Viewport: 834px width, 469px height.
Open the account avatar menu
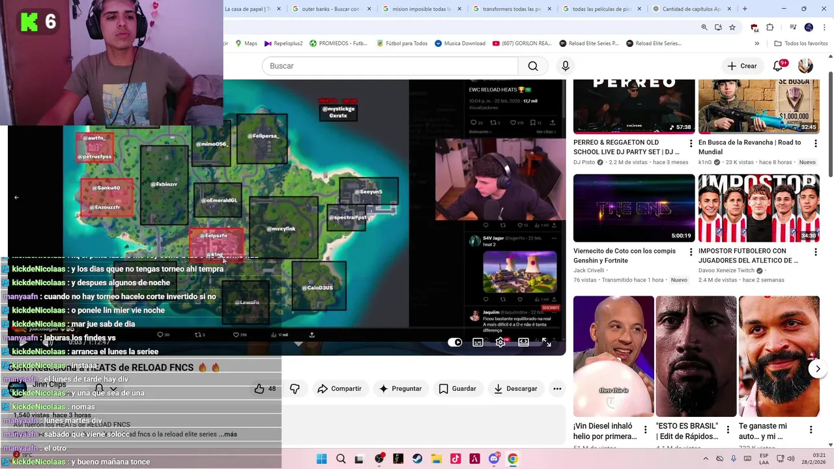[805, 66]
